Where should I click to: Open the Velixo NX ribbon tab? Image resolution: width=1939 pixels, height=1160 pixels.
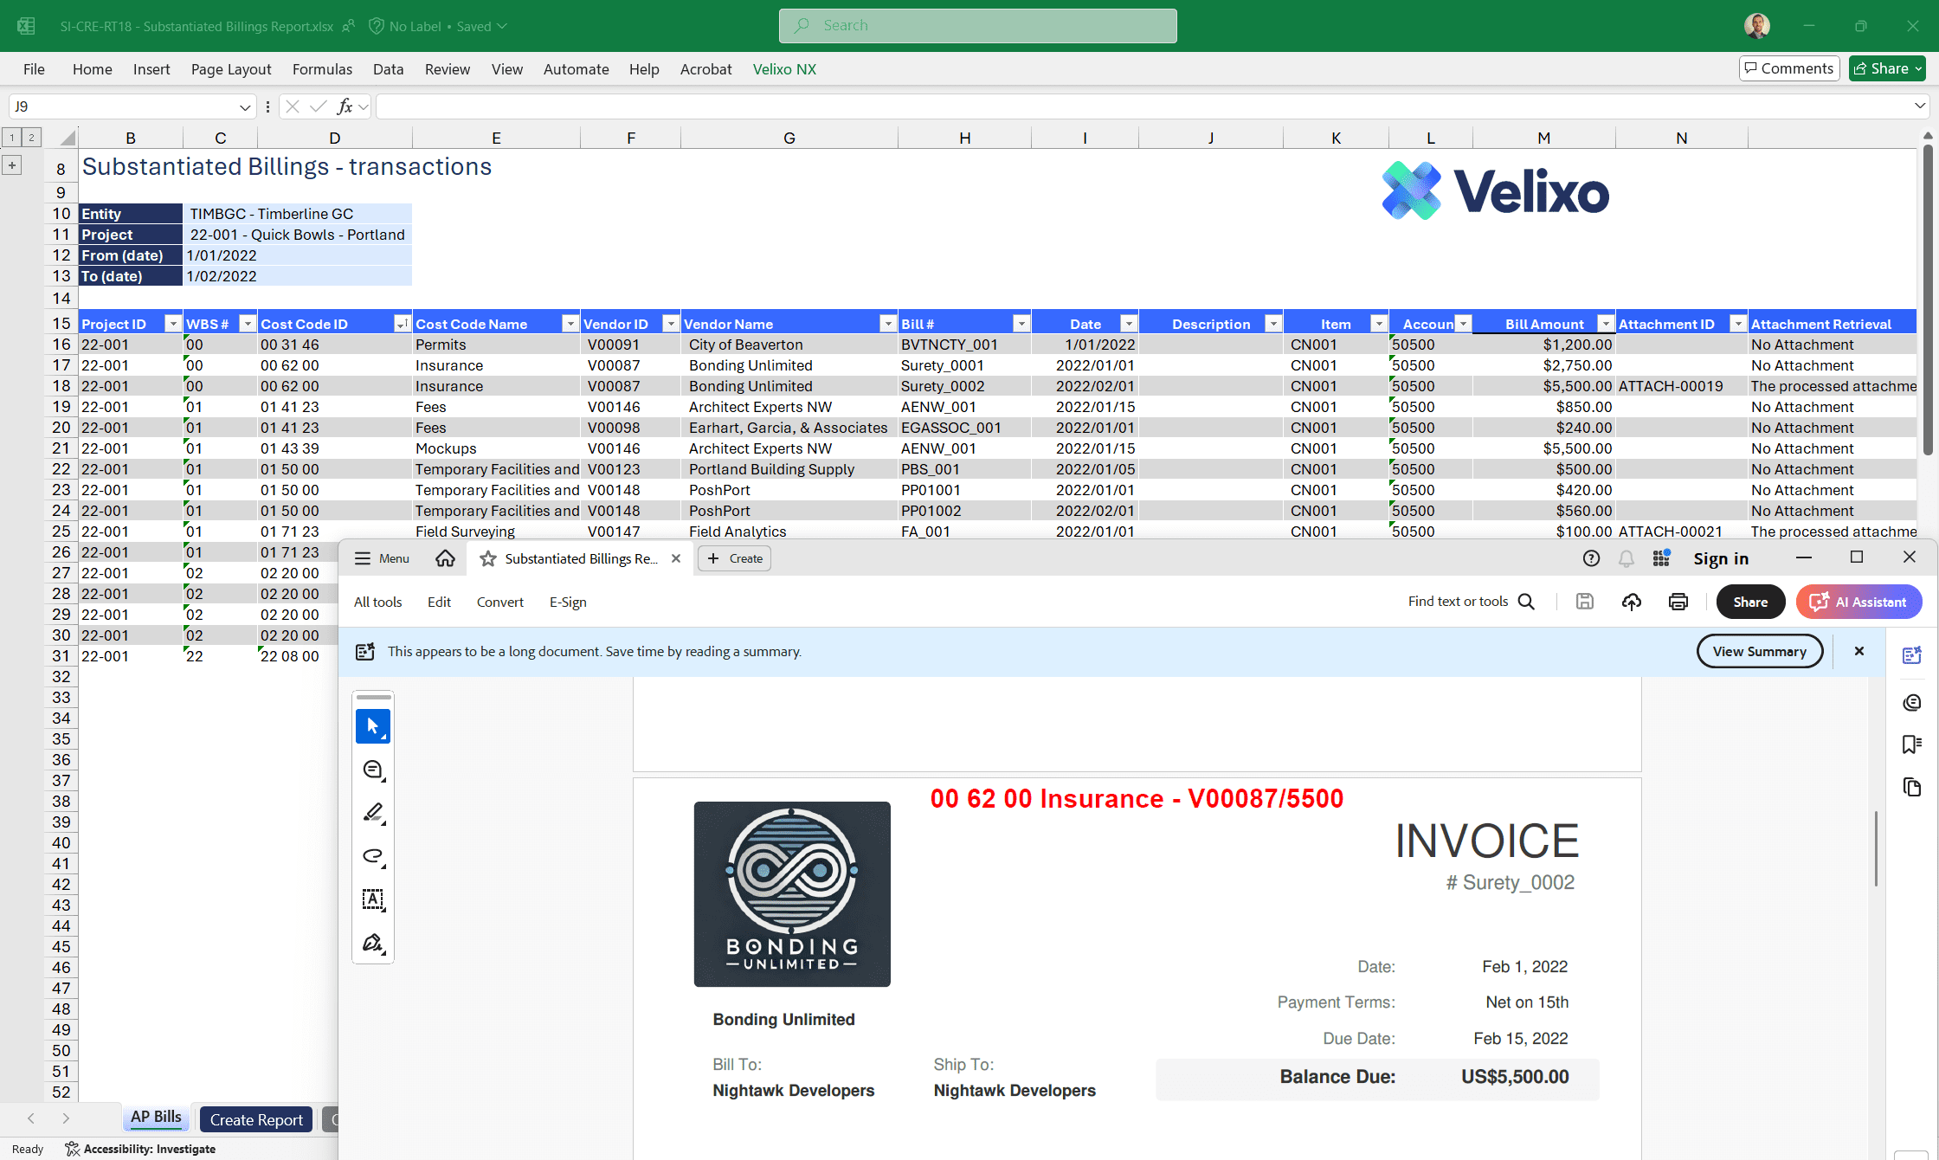click(784, 69)
